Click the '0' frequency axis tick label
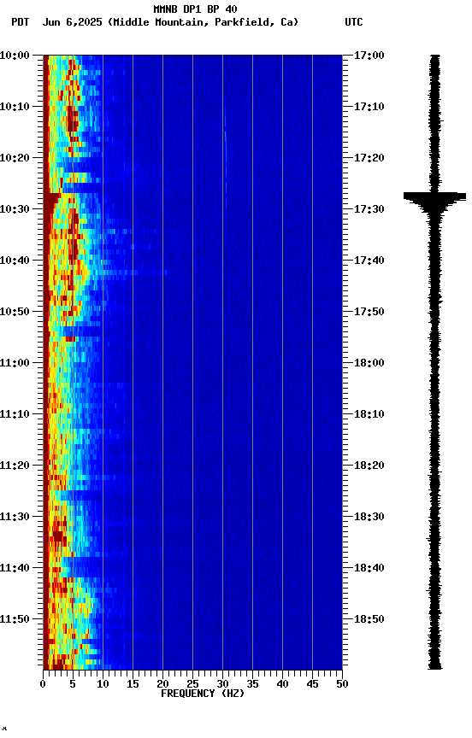Viewport: 472px width, 738px height. point(43,684)
